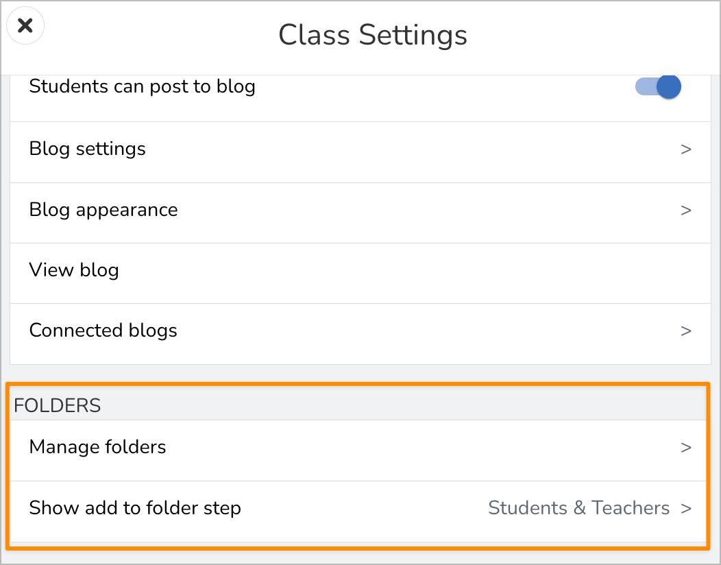The width and height of the screenshot is (721, 565).
Task: Toggle off Students can post to blog
Action: pos(658,87)
